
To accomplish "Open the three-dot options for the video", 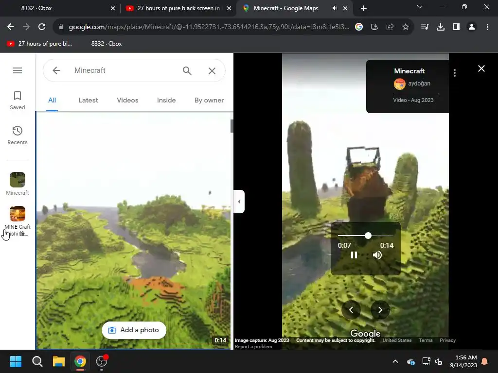I will [455, 73].
